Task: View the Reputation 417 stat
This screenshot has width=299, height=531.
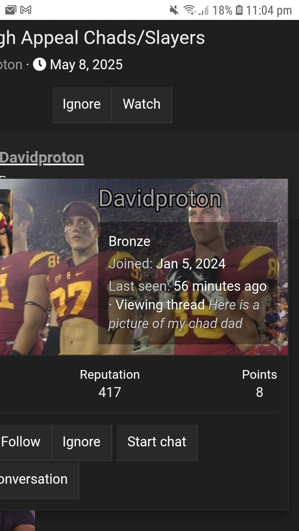Action: 110,383
